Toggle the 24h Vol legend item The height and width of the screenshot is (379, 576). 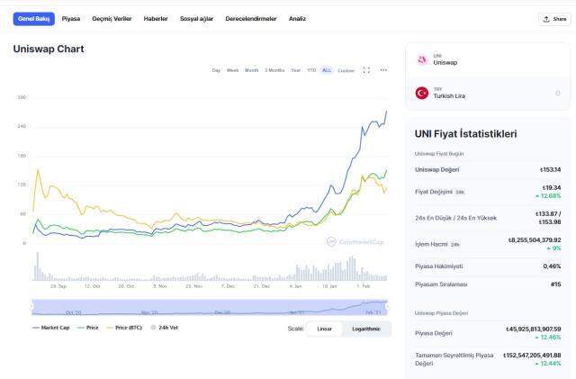pyautogui.click(x=165, y=328)
